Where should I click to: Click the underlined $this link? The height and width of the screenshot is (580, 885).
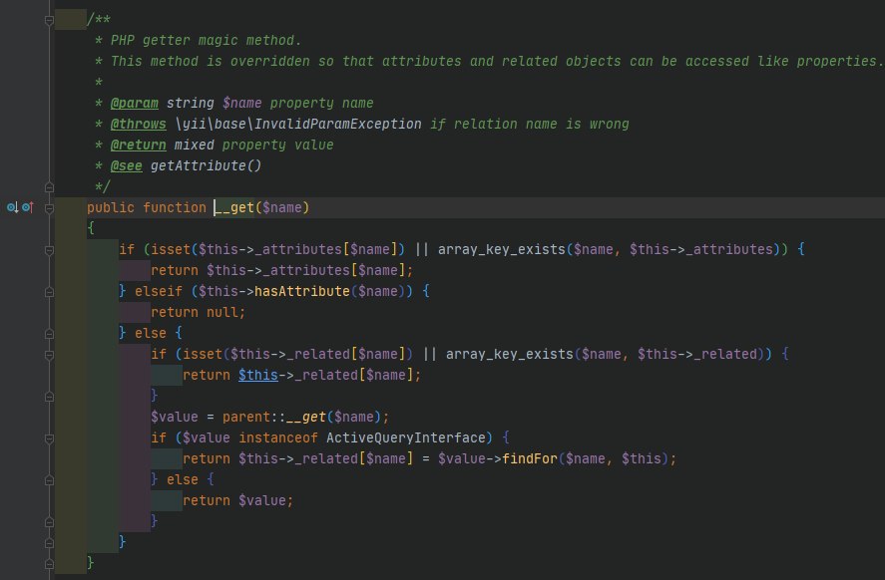pos(258,375)
